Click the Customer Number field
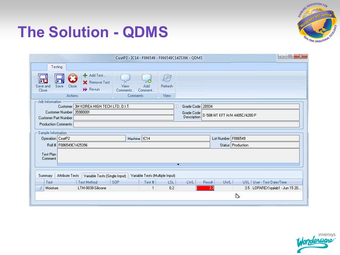The height and width of the screenshot is (255, 340). pos(124,112)
